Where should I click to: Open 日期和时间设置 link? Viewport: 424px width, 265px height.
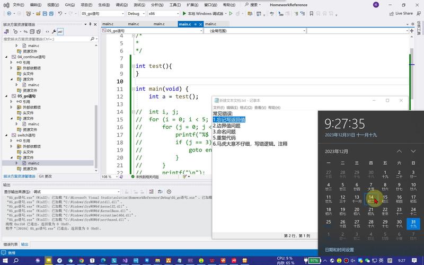[339, 250]
